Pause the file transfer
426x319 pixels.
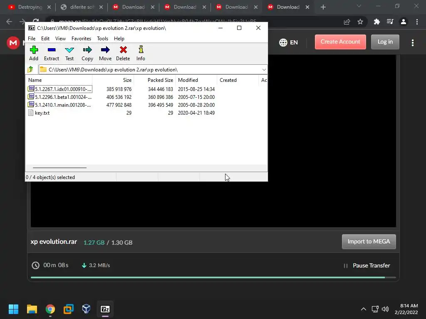tap(367, 265)
